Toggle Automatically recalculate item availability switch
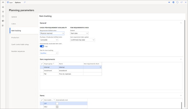The width and height of the screenshot is (188, 109). tap(42, 46)
